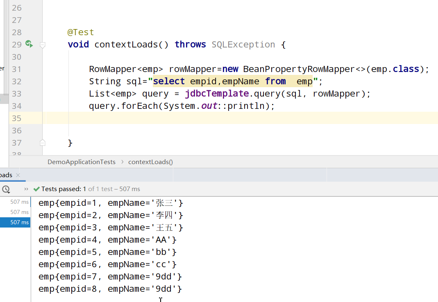The width and height of the screenshot is (438, 302).
Task: Expand hidden toolbar items via double chevron
Action: (26, 189)
